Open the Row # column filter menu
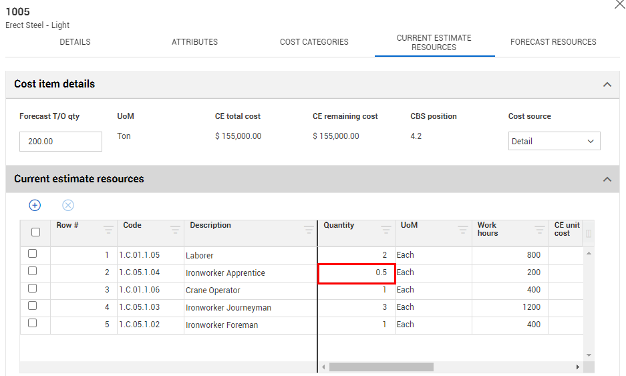Image resolution: width=626 pixels, height=376 pixels. [x=109, y=230]
